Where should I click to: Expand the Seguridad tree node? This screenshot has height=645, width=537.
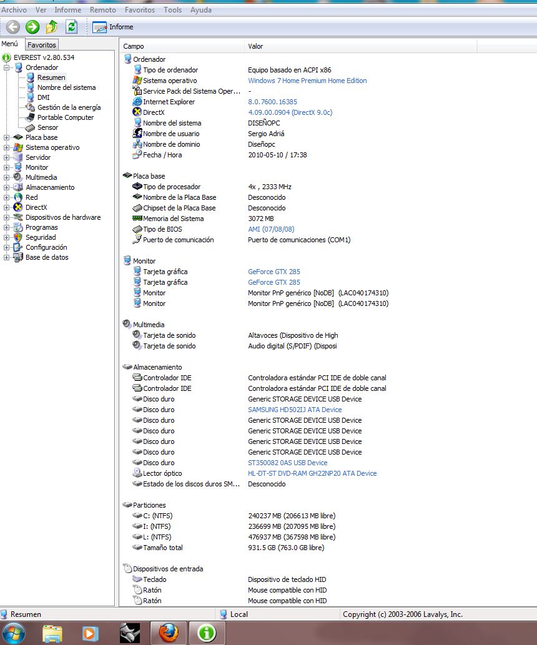click(x=6, y=237)
